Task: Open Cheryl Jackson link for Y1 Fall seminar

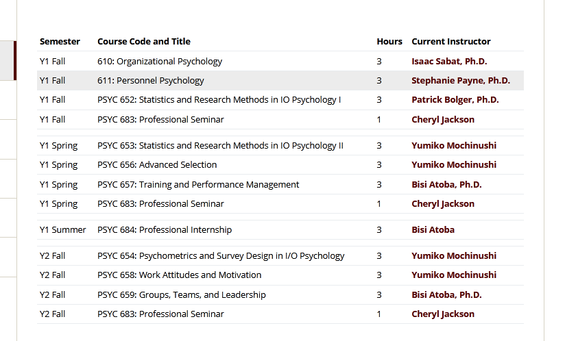Action: tap(443, 119)
